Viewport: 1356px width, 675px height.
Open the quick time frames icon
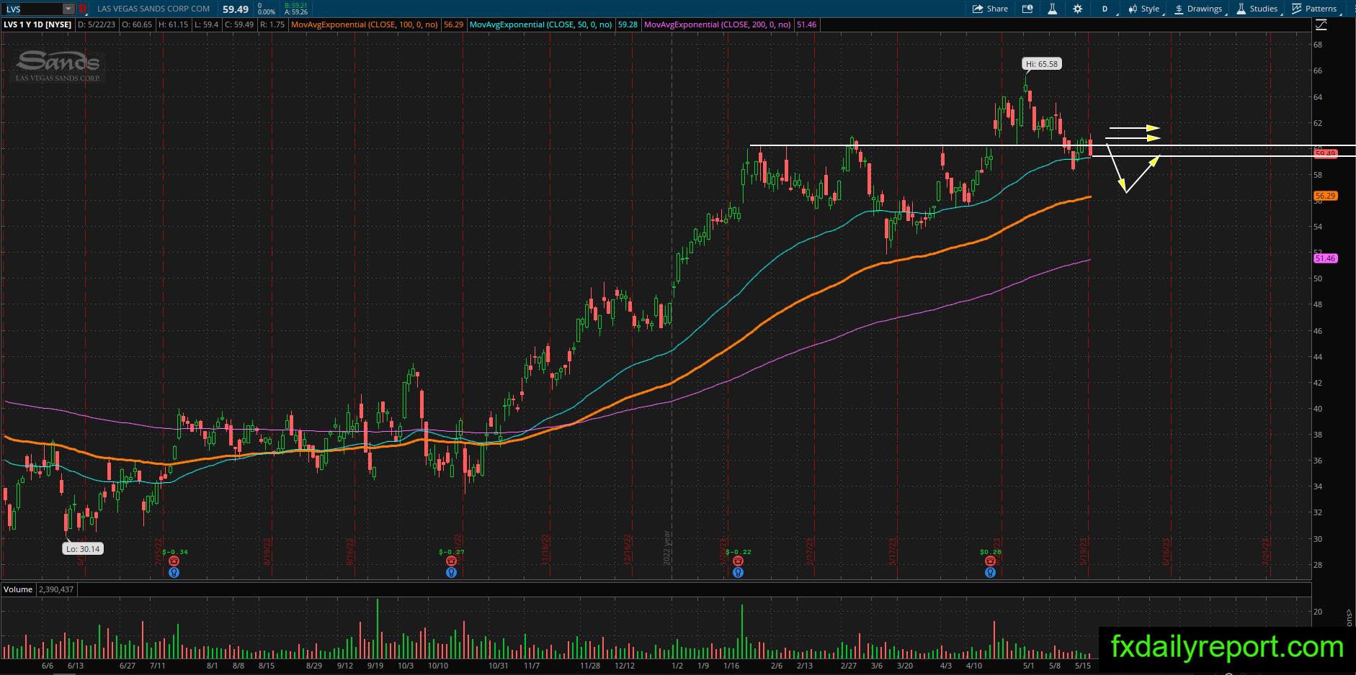tap(1027, 9)
